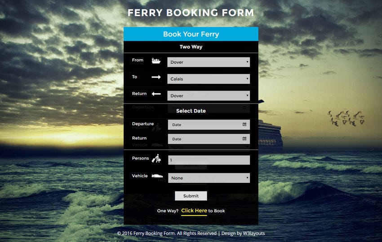
Task: Submit the ferry booking form
Action: point(191,196)
